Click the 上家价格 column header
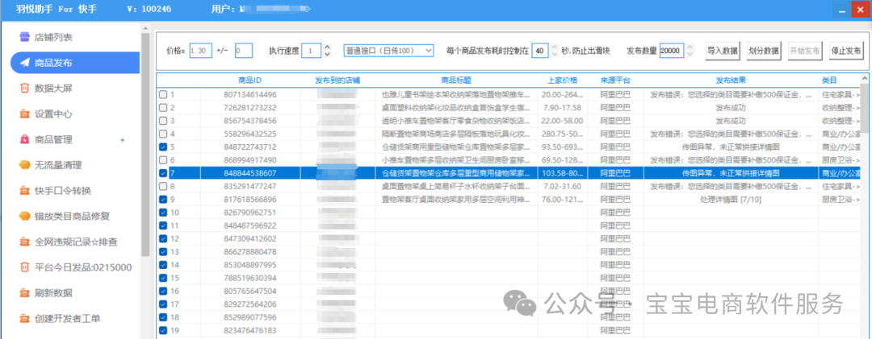This screenshot has width=872, height=339. pyautogui.click(x=562, y=81)
